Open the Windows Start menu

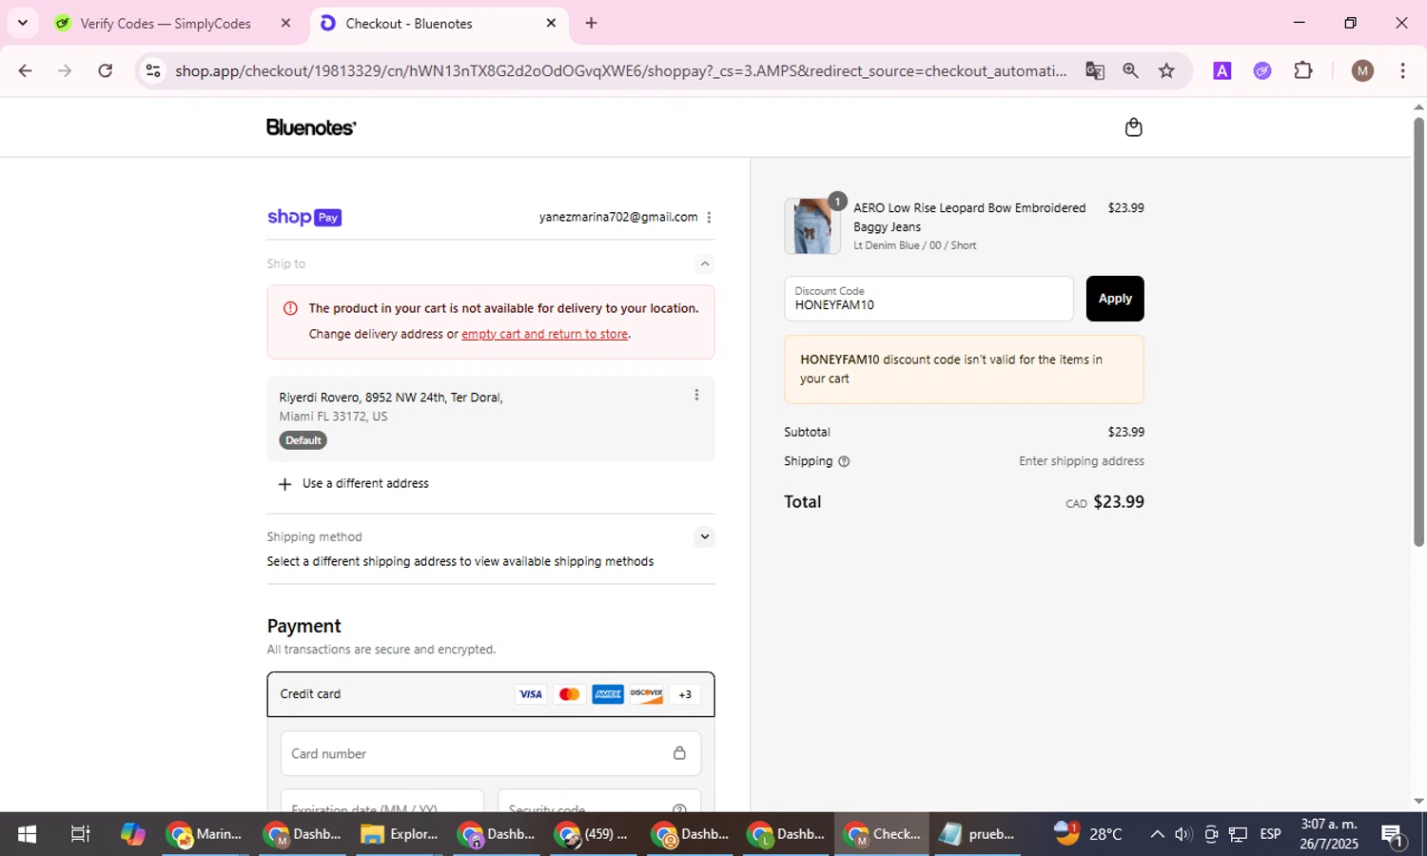27,834
